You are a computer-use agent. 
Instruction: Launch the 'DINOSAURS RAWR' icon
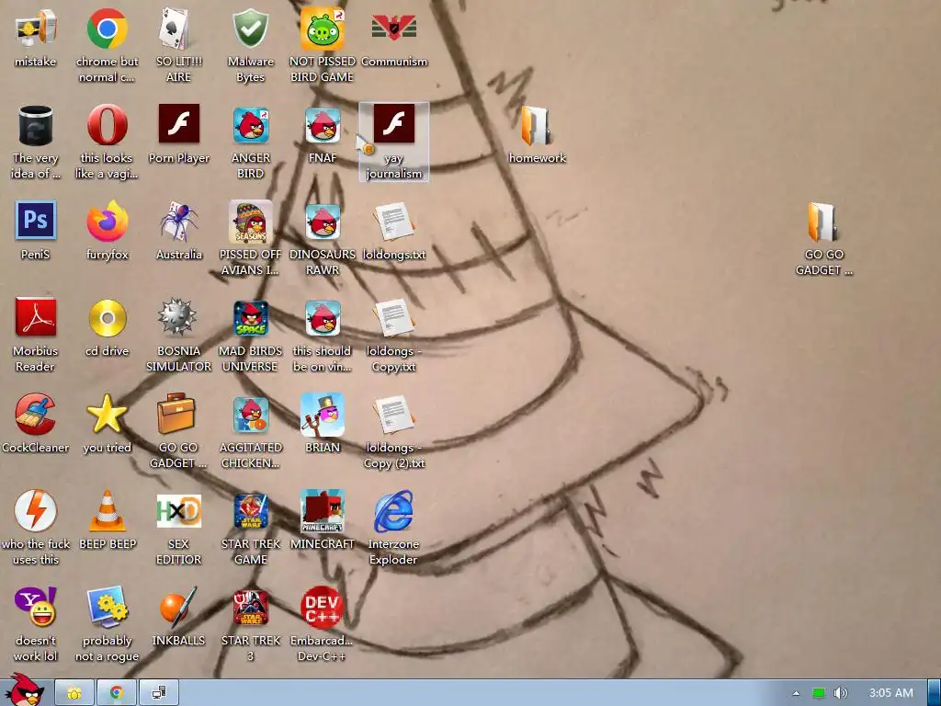(323, 222)
